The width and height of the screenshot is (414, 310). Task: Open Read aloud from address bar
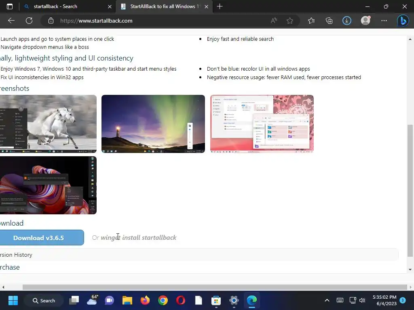point(274,21)
